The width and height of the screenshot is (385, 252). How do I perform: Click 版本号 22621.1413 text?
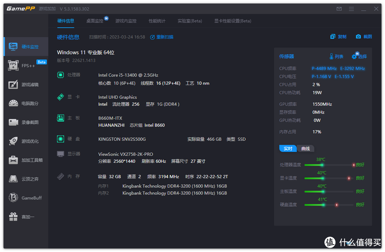[x=76, y=61]
